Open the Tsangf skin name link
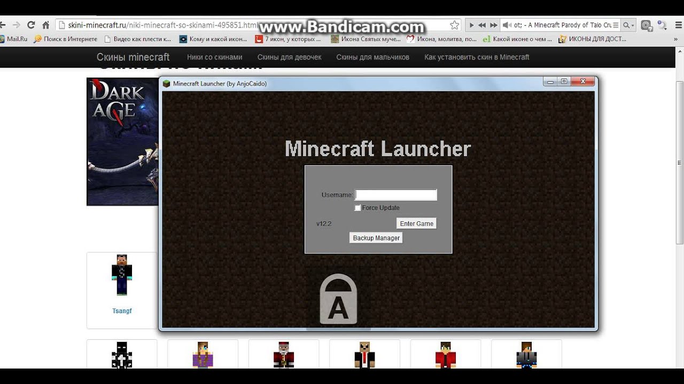This screenshot has height=384, width=684. 122,311
